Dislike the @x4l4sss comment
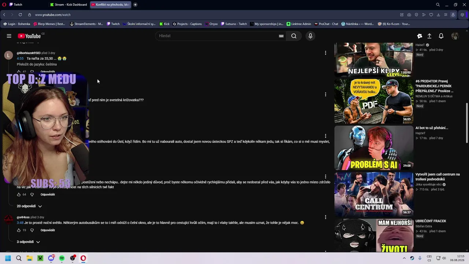 point(32,230)
